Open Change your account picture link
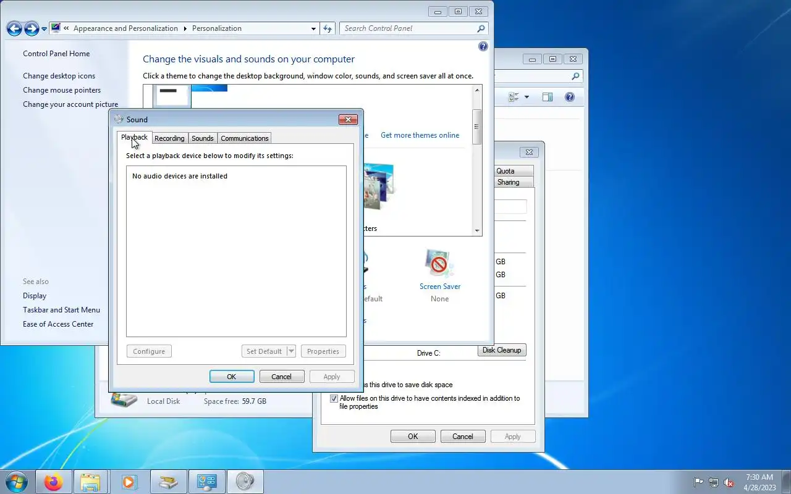This screenshot has height=494, width=791. [70, 104]
